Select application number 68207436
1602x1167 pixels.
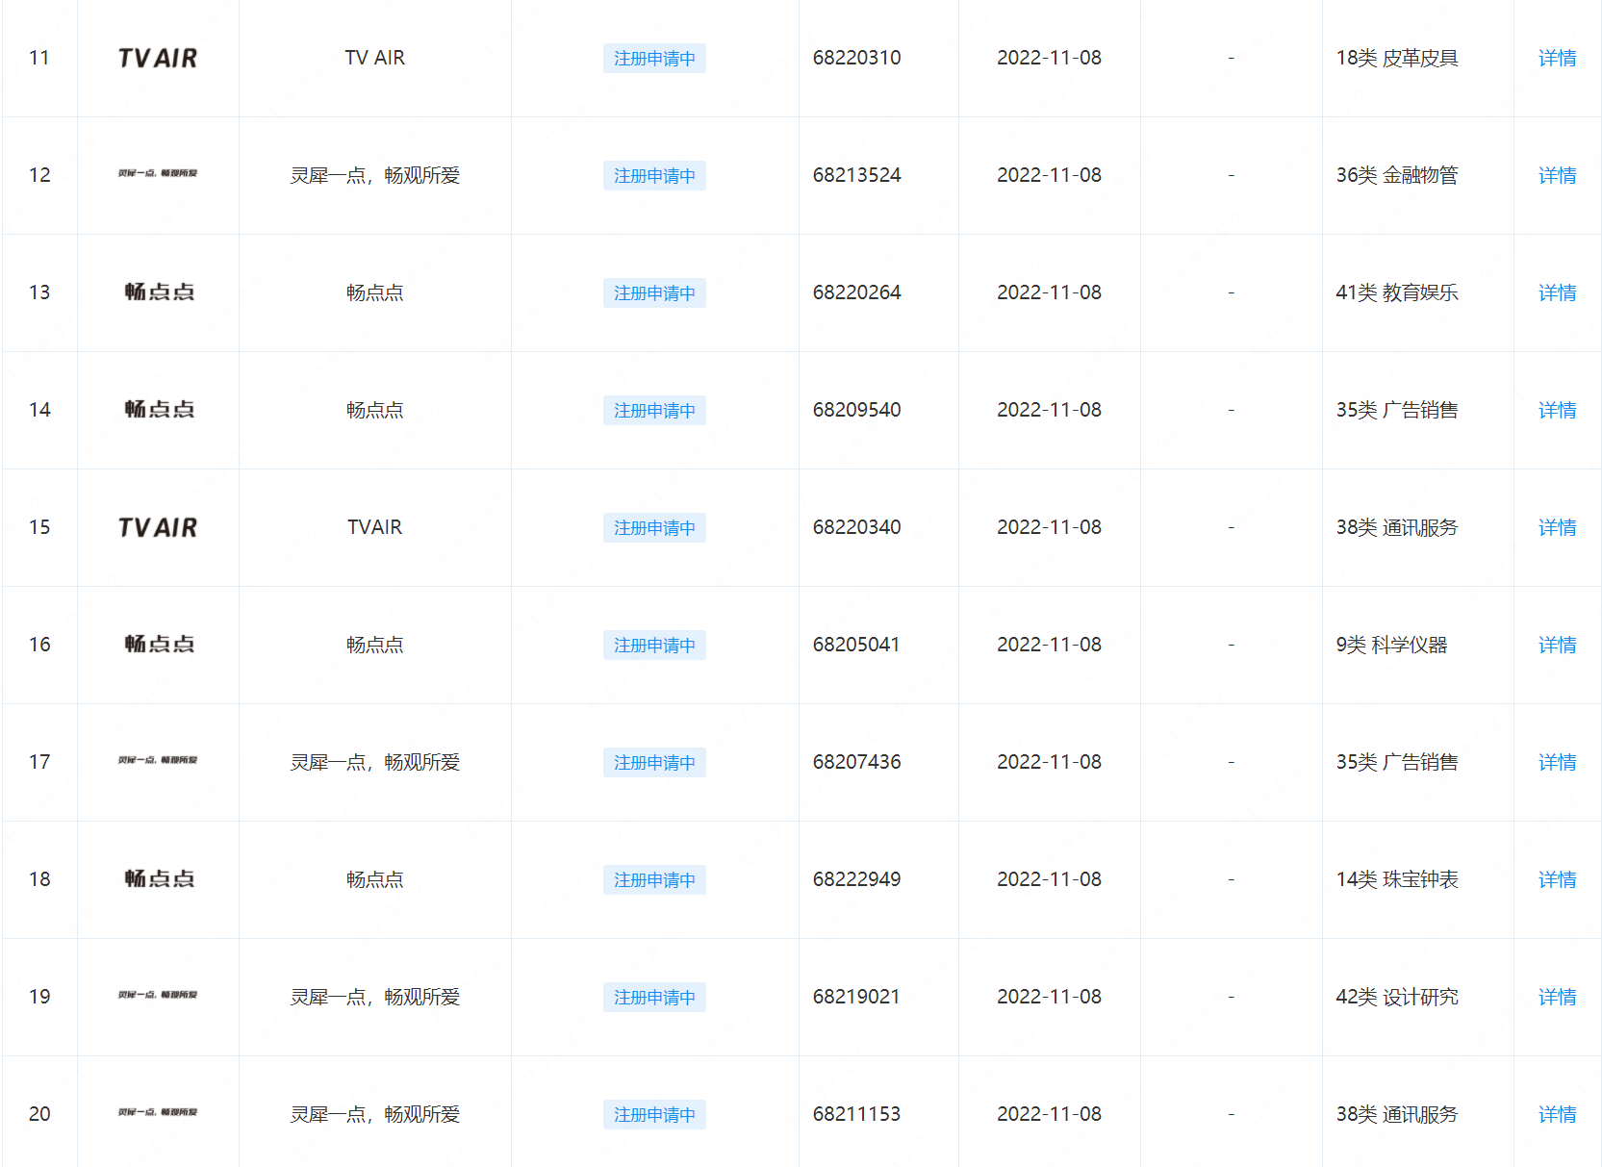pos(857,762)
